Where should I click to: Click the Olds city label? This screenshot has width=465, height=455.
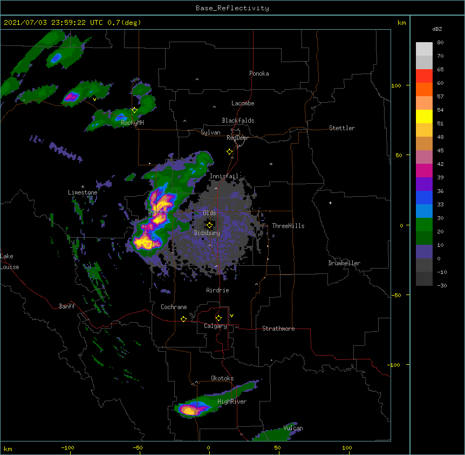tap(209, 213)
